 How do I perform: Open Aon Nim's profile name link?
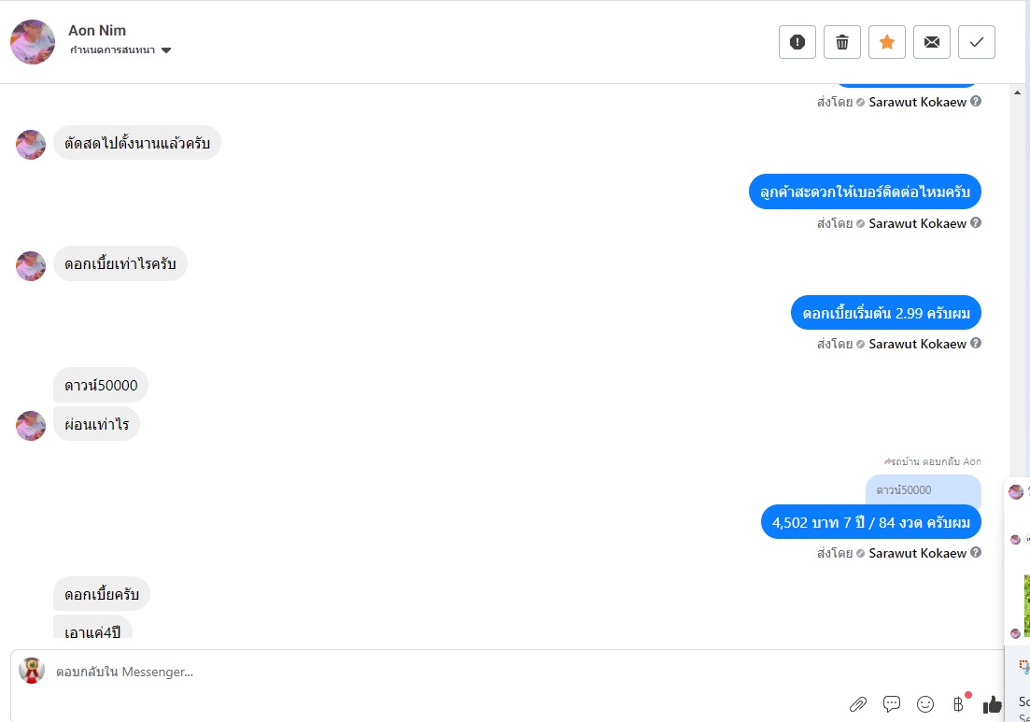[x=97, y=31]
